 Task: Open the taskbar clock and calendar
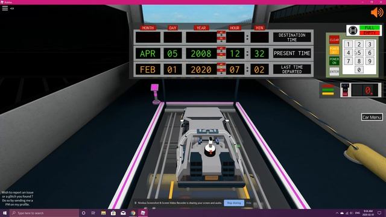pyautogui.click(x=368, y=213)
